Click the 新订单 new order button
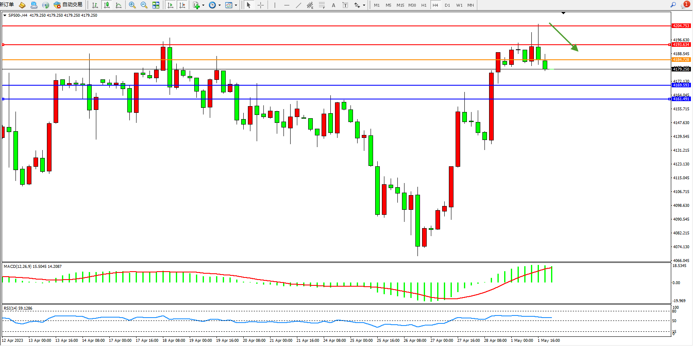693x346 pixels. [x=7, y=5]
